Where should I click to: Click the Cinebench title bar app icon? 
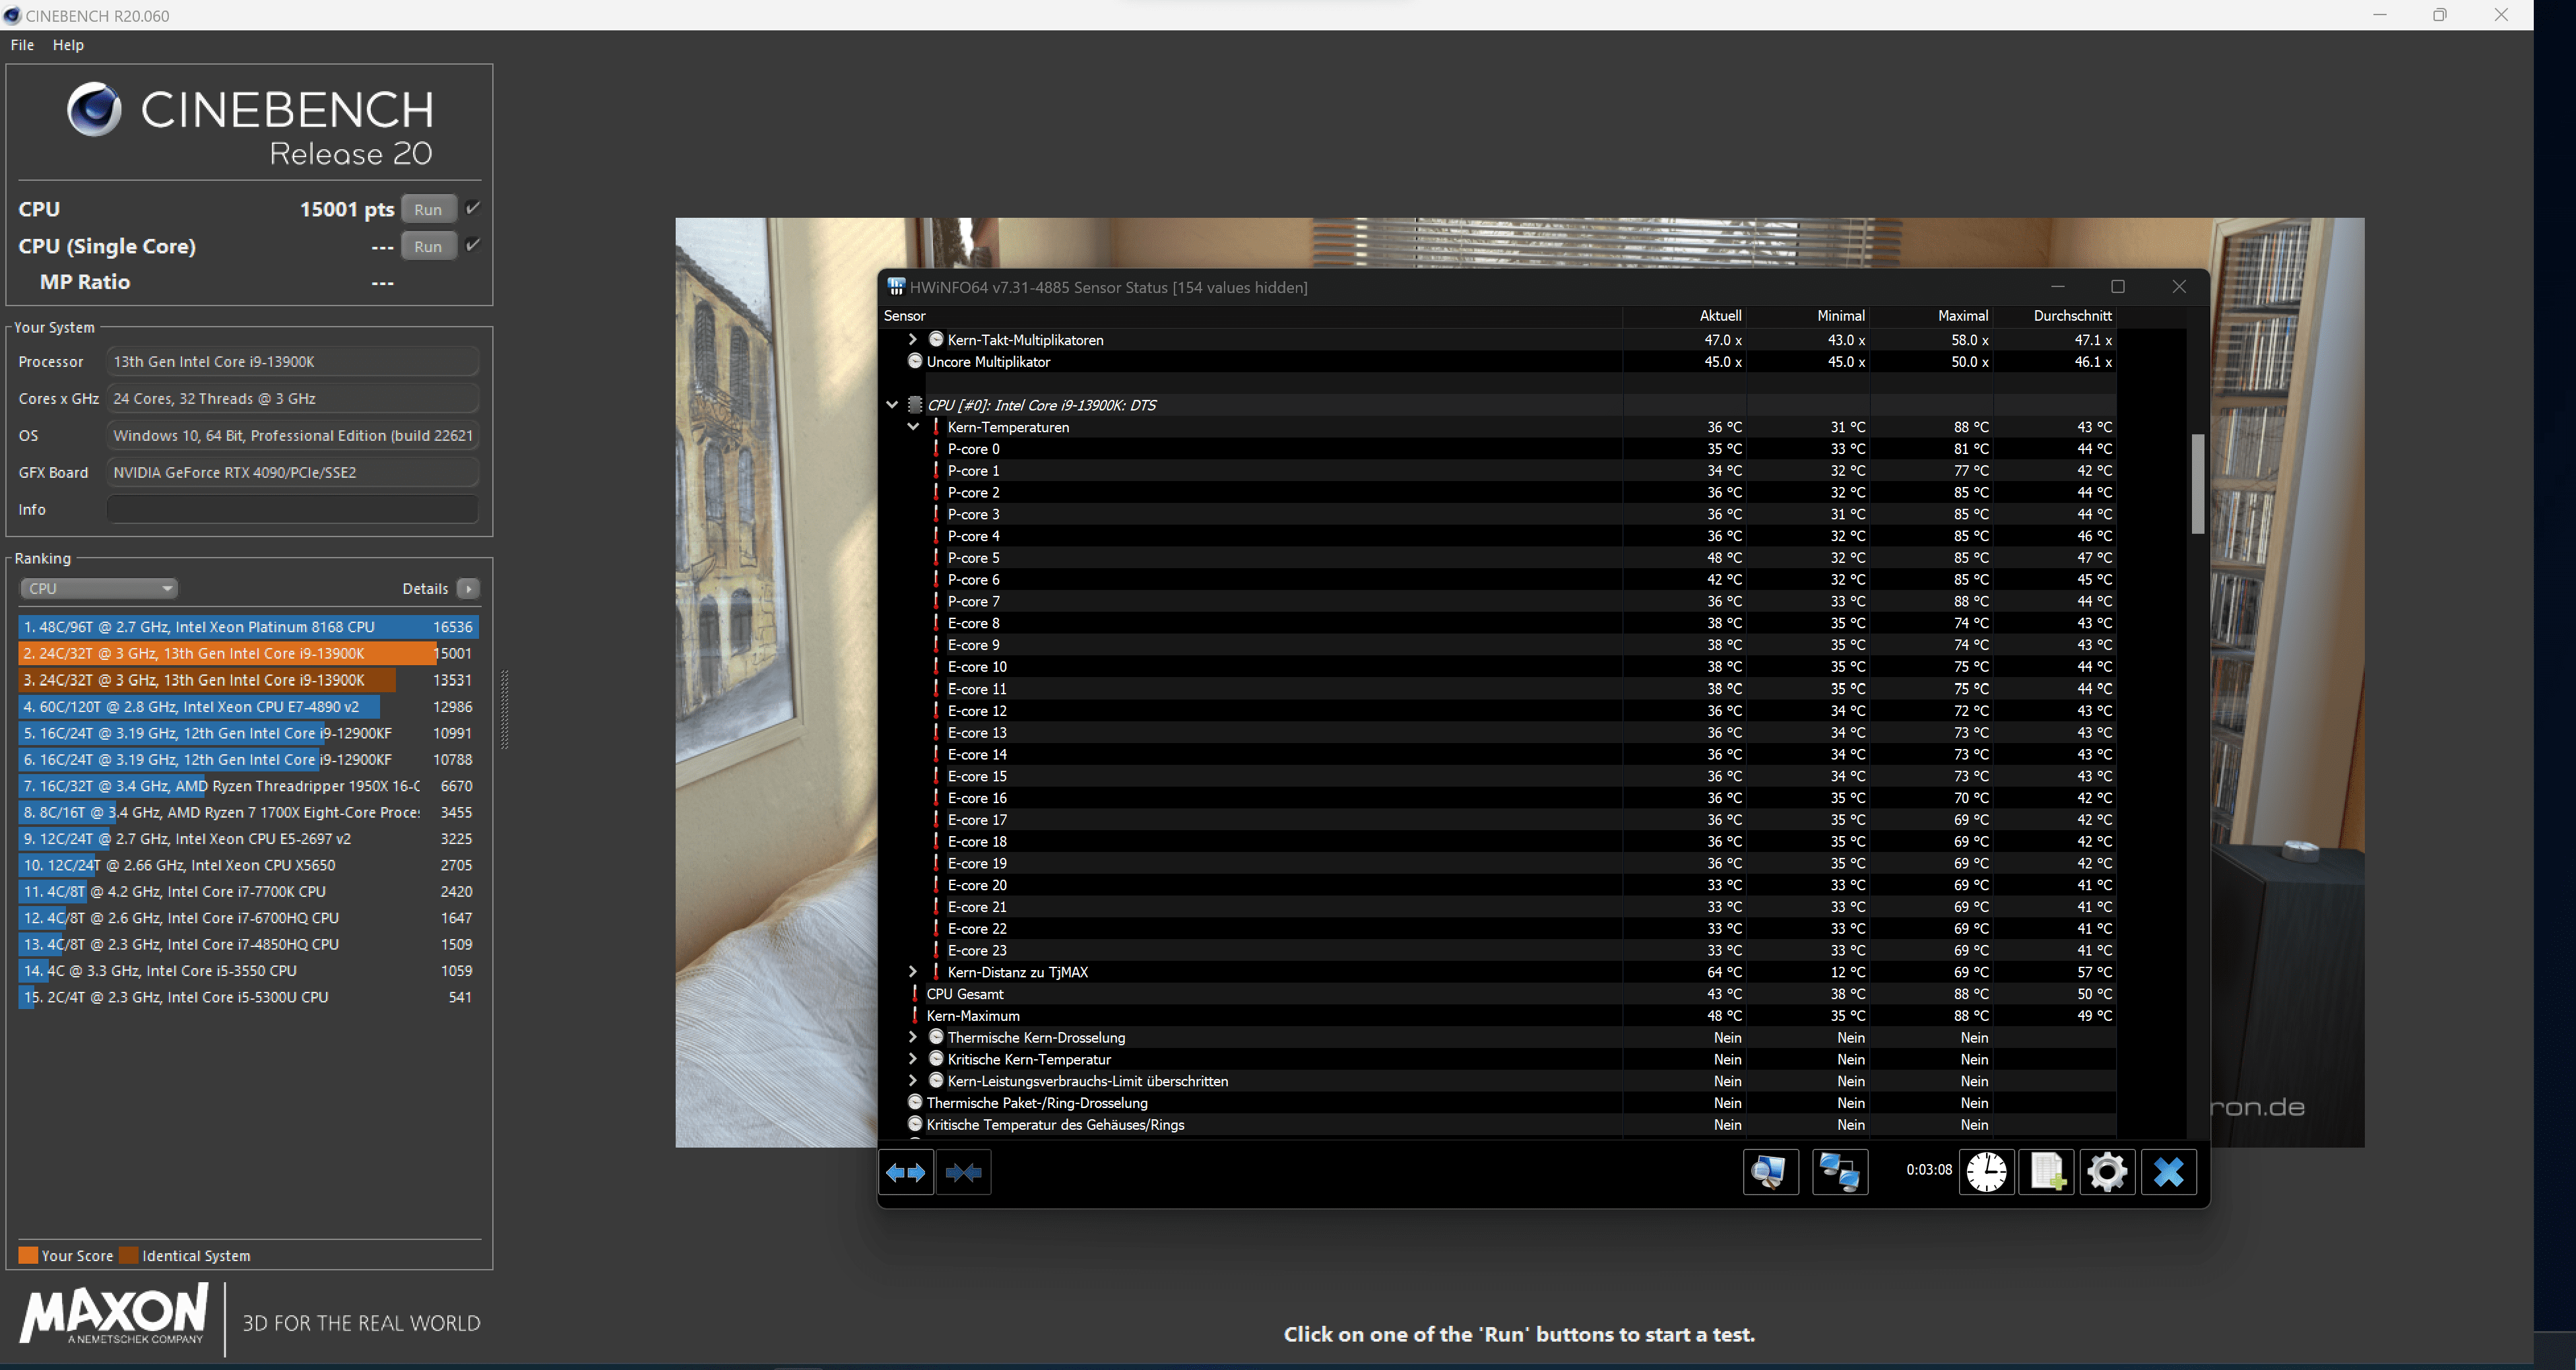point(12,15)
